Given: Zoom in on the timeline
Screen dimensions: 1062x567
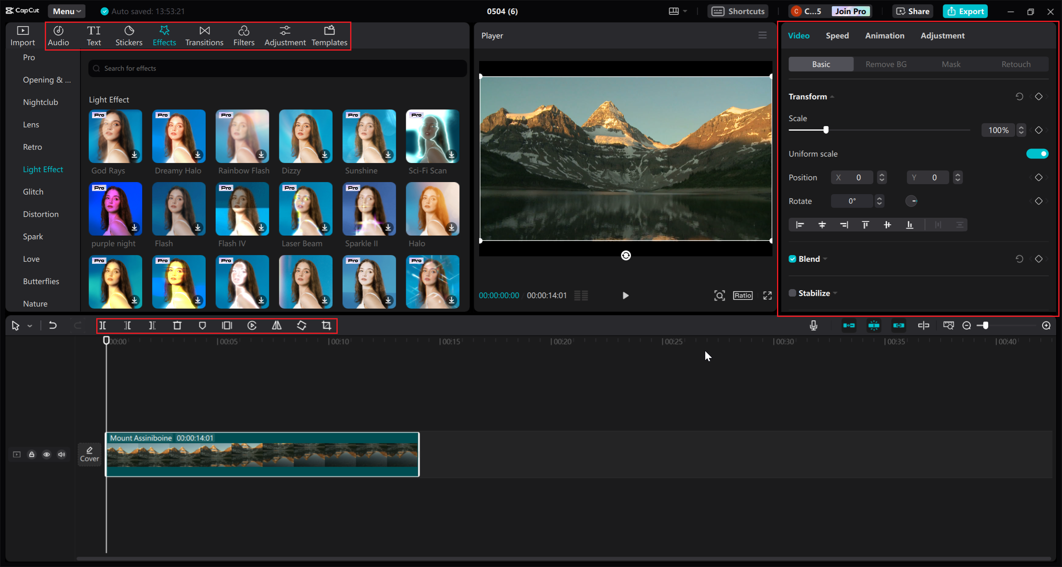Looking at the screenshot, I should coord(1046,326).
